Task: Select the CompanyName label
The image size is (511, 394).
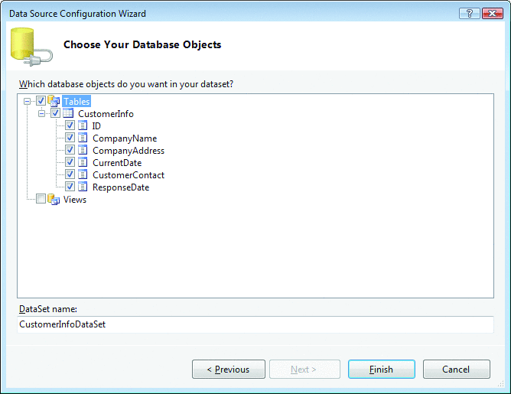Action: (x=125, y=138)
